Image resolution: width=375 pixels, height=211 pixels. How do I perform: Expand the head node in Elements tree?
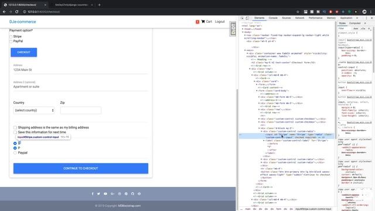pyautogui.click(x=243, y=29)
